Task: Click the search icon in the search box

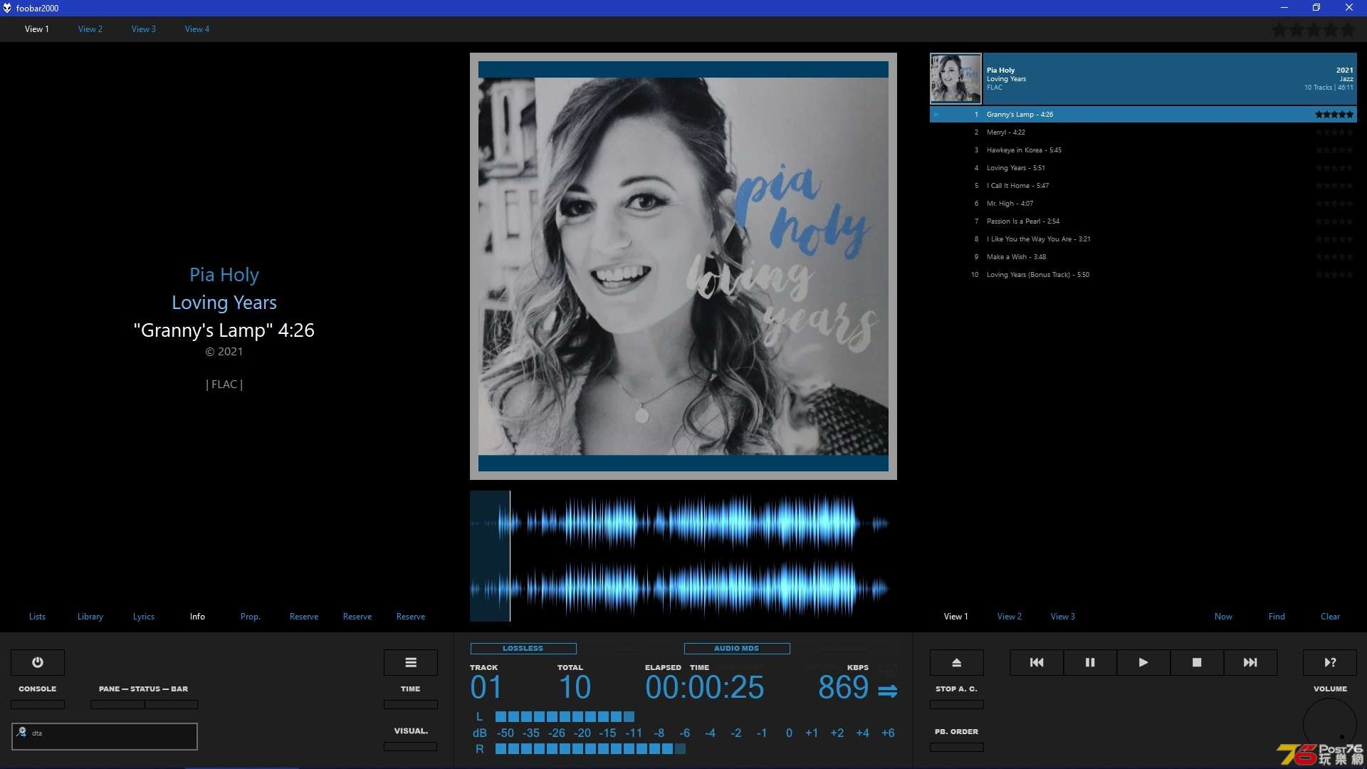Action: click(x=21, y=732)
